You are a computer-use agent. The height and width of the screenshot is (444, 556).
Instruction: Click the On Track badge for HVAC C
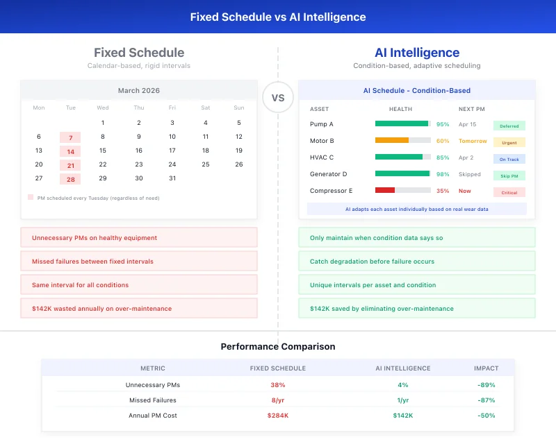click(x=509, y=159)
